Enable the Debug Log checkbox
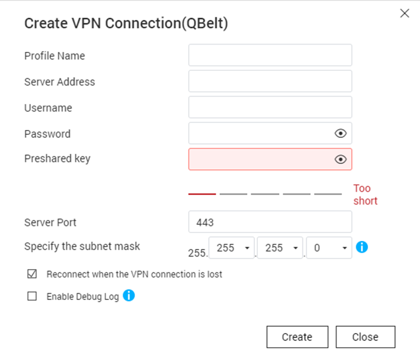 [32, 296]
